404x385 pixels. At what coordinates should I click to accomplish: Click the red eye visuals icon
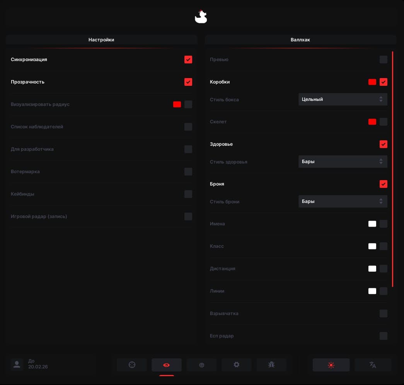[167, 365]
